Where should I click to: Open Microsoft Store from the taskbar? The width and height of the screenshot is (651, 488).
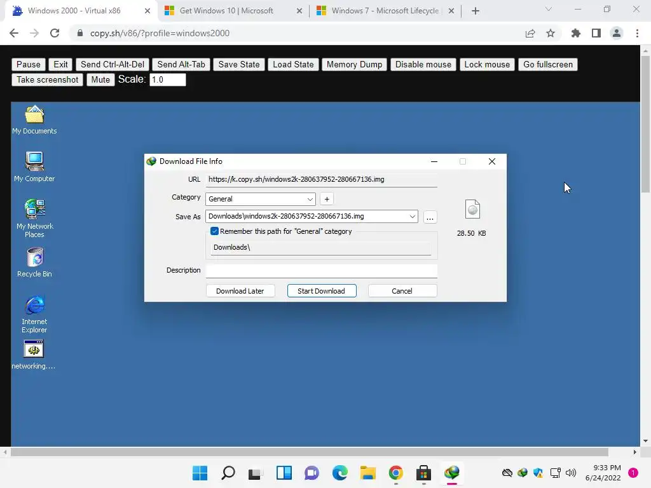pyautogui.click(x=423, y=473)
